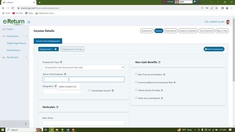This screenshot has width=235, height=132.
Task: Open the Employment Type dropdown
Action: coord(83,67)
